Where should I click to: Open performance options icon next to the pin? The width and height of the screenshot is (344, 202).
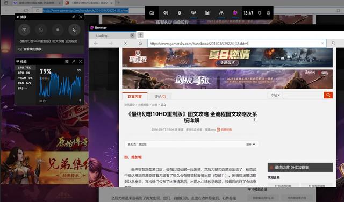(x=67, y=62)
